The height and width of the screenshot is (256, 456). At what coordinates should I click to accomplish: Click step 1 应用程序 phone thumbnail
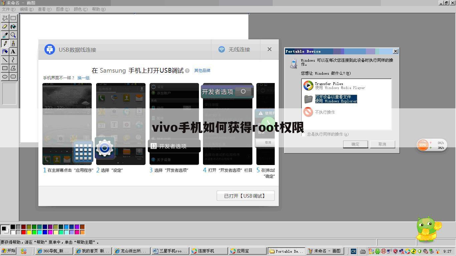click(67, 124)
